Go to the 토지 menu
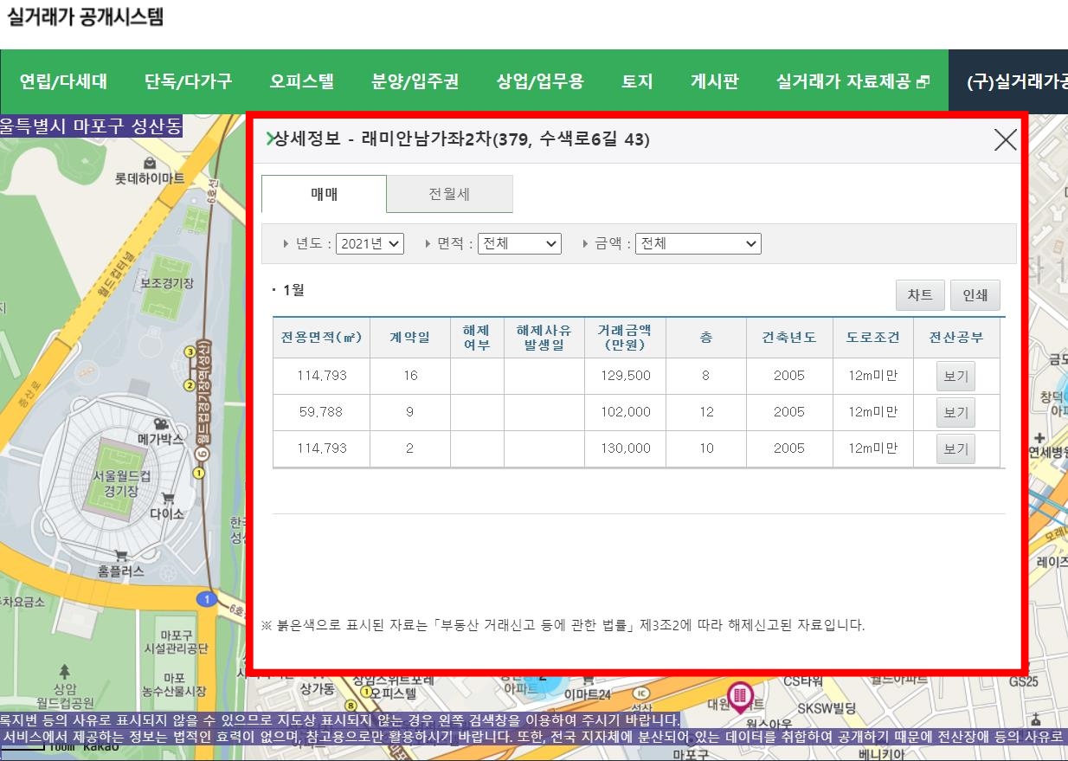Image resolution: width=1068 pixels, height=761 pixels. click(637, 81)
